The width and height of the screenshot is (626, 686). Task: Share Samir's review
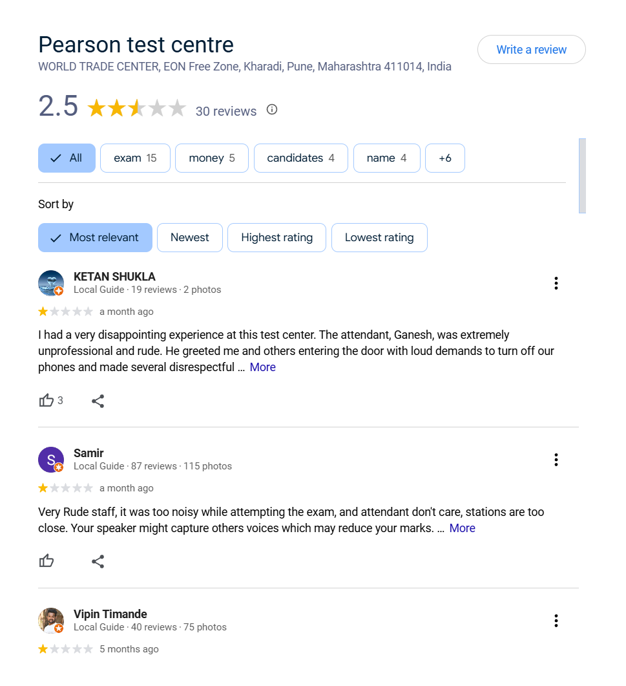pos(98,562)
